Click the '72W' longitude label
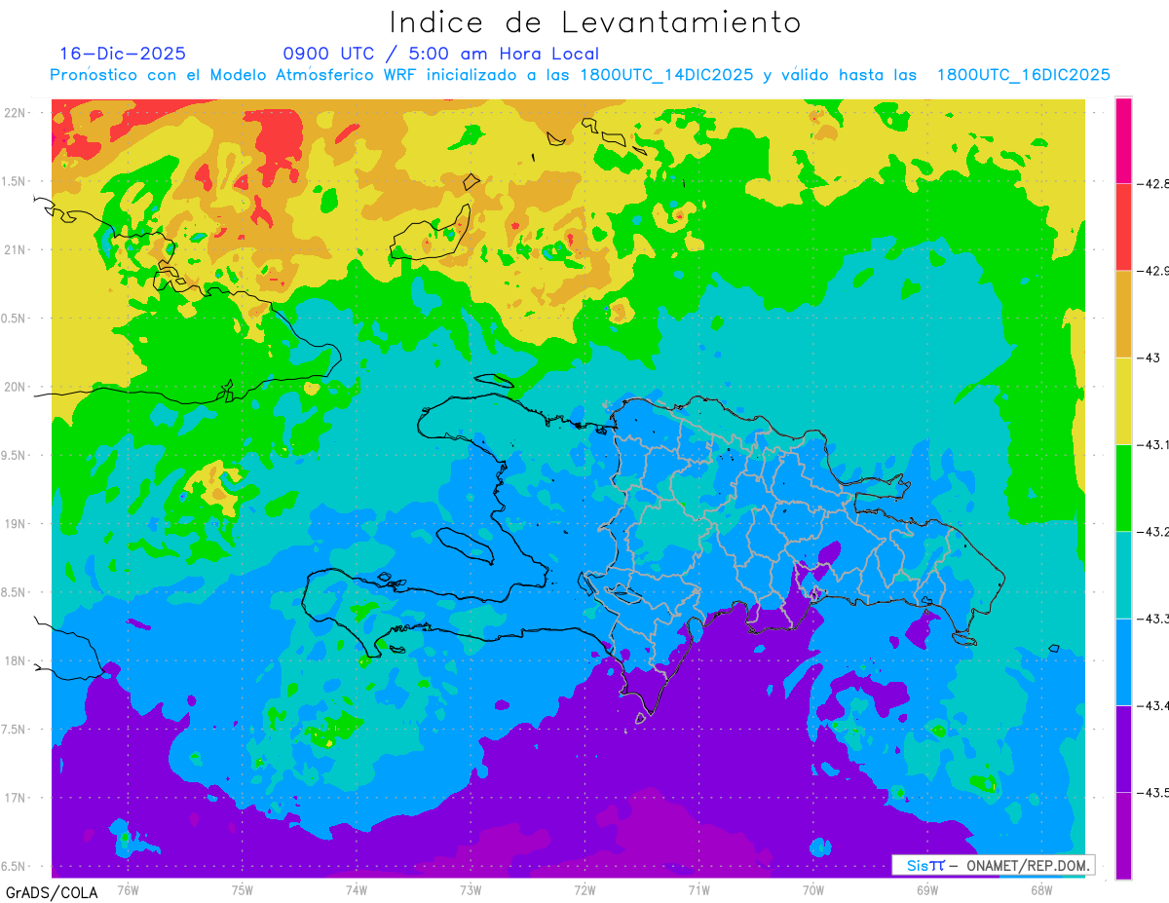 click(x=584, y=889)
